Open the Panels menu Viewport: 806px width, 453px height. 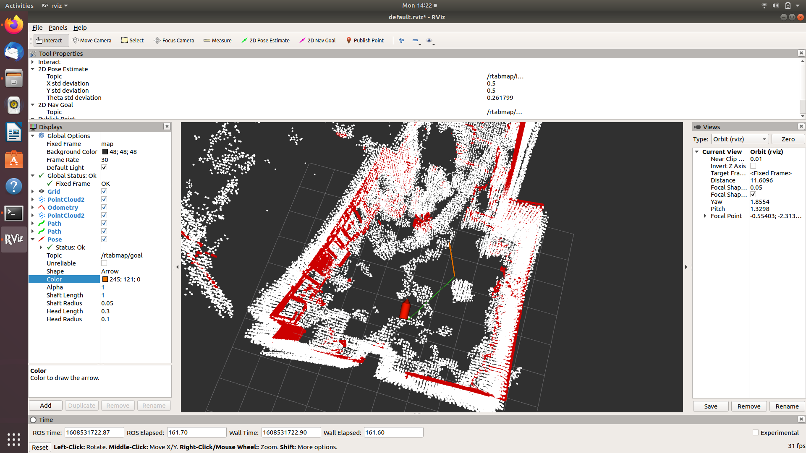pyautogui.click(x=58, y=28)
